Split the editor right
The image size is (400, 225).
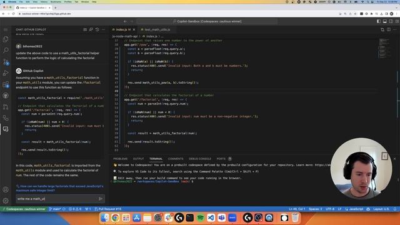coord(389,29)
